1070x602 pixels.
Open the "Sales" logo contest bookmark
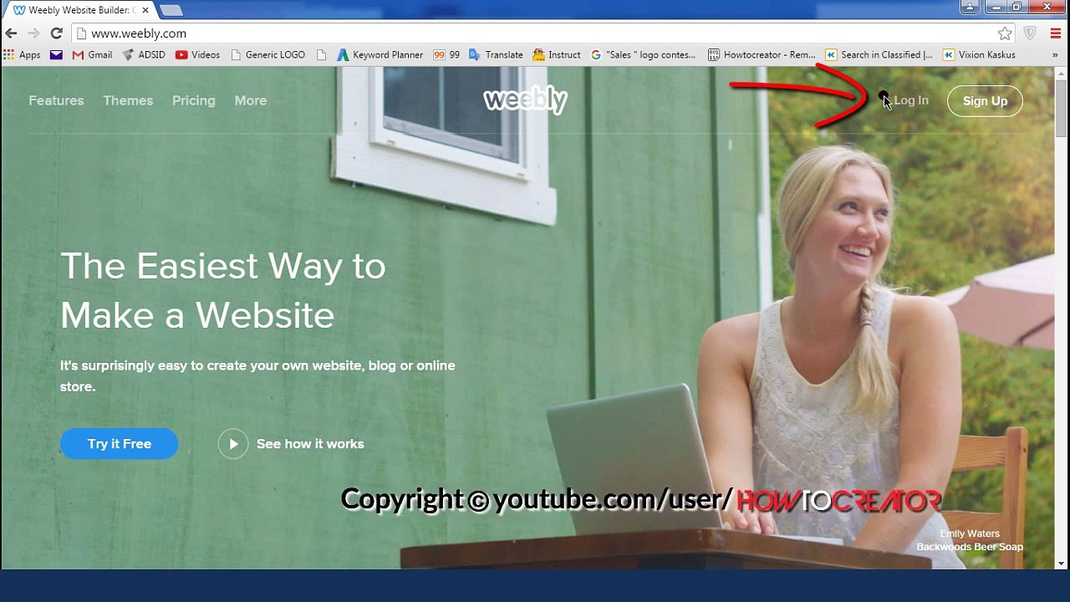point(643,54)
